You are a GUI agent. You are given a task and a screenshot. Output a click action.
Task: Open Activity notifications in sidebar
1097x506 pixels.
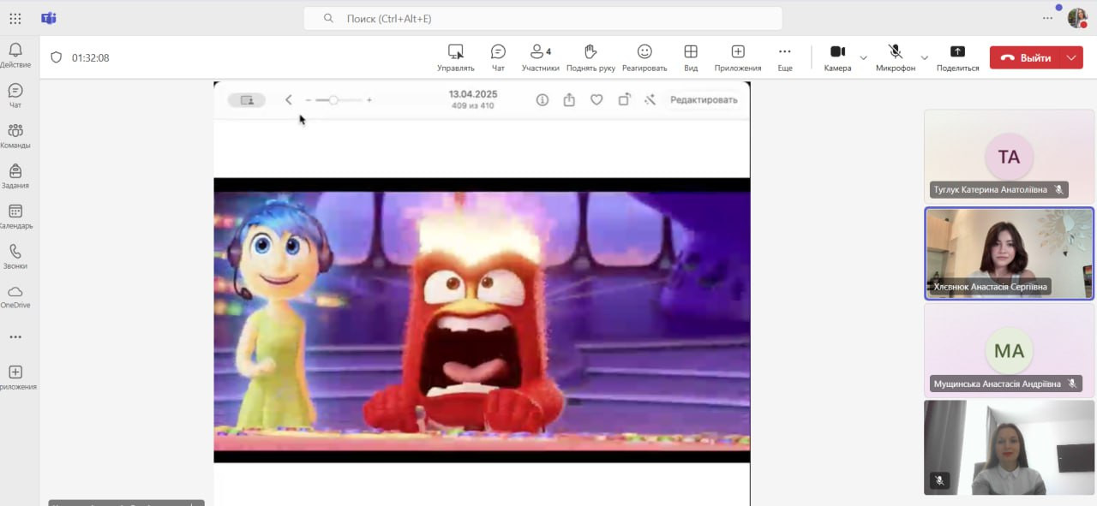click(x=15, y=56)
